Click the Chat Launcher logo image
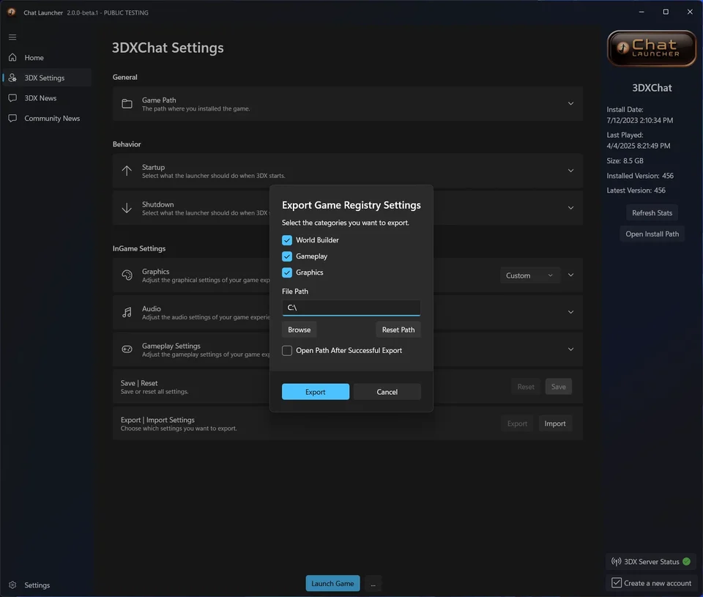Image resolution: width=703 pixels, height=597 pixels. [x=652, y=48]
